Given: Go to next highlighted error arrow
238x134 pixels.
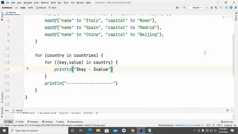Looking at the screenshot, I should [232, 17].
